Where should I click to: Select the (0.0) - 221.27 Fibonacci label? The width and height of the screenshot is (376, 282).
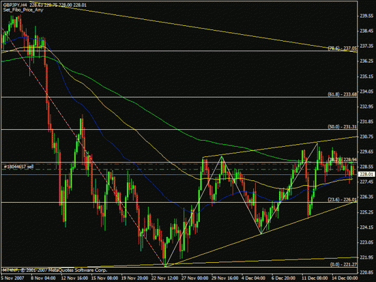pyautogui.click(x=344, y=265)
